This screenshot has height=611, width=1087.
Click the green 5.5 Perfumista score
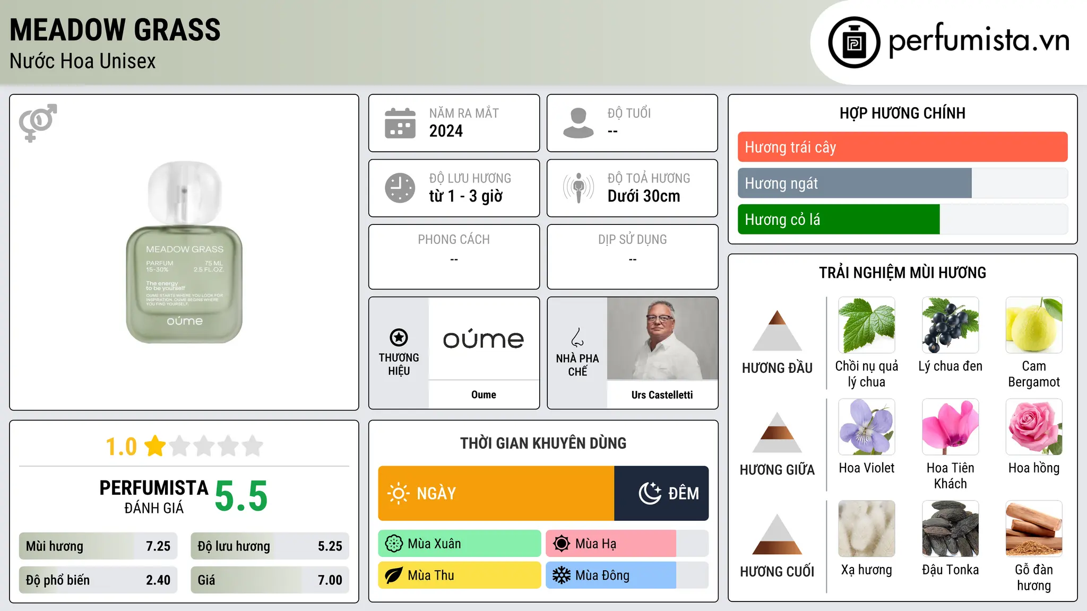point(241,496)
